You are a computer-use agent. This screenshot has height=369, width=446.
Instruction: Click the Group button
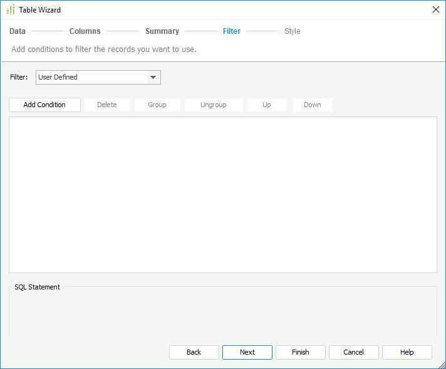pyautogui.click(x=157, y=105)
